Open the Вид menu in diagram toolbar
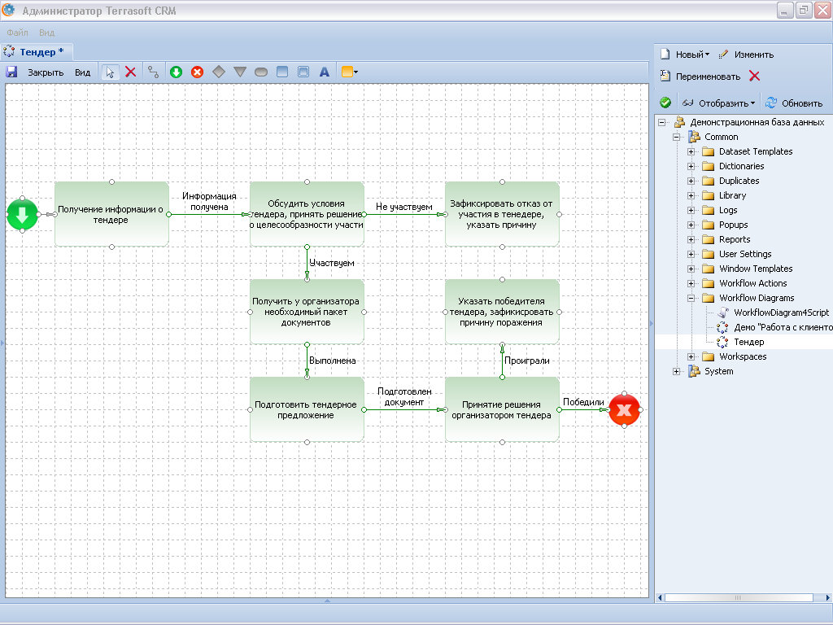 pyautogui.click(x=82, y=72)
